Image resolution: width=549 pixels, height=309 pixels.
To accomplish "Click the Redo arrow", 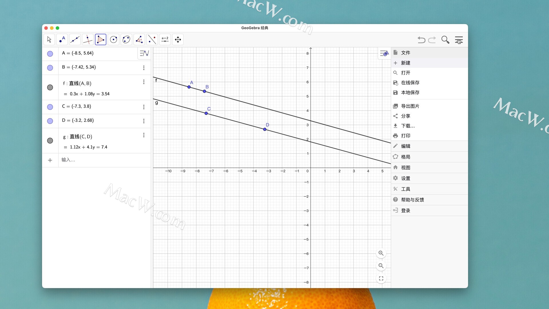I will click(432, 40).
